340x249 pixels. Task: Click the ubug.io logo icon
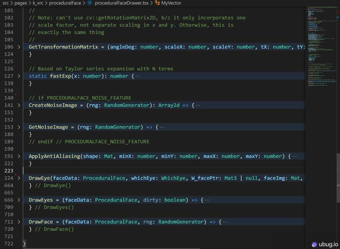314,244
